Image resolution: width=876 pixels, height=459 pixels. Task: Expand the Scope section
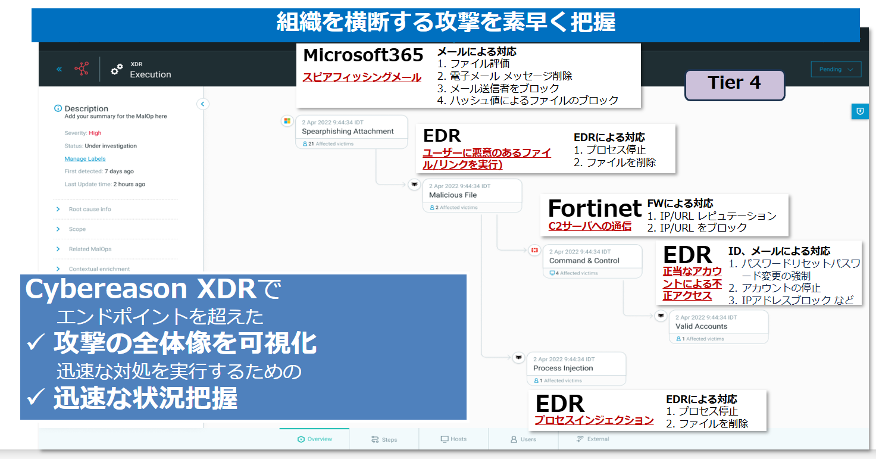115,229
